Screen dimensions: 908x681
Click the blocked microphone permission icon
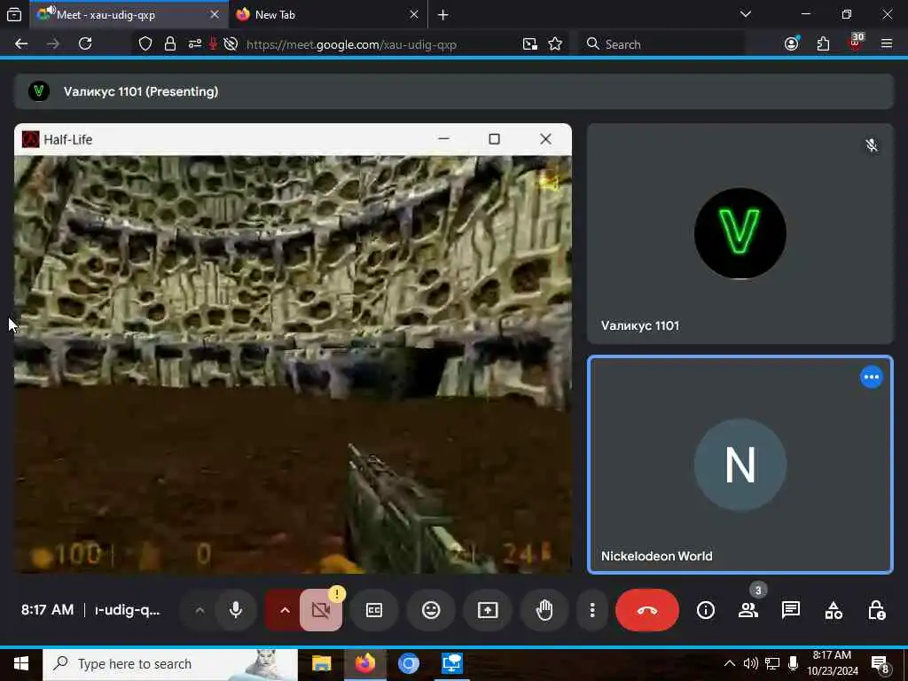click(x=213, y=44)
